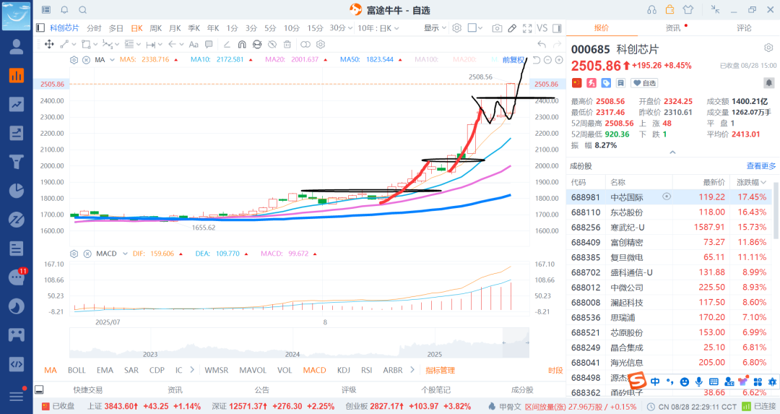Open the 评论 tab in right panel
The width and height of the screenshot is (780, 414).
[744, 28]
